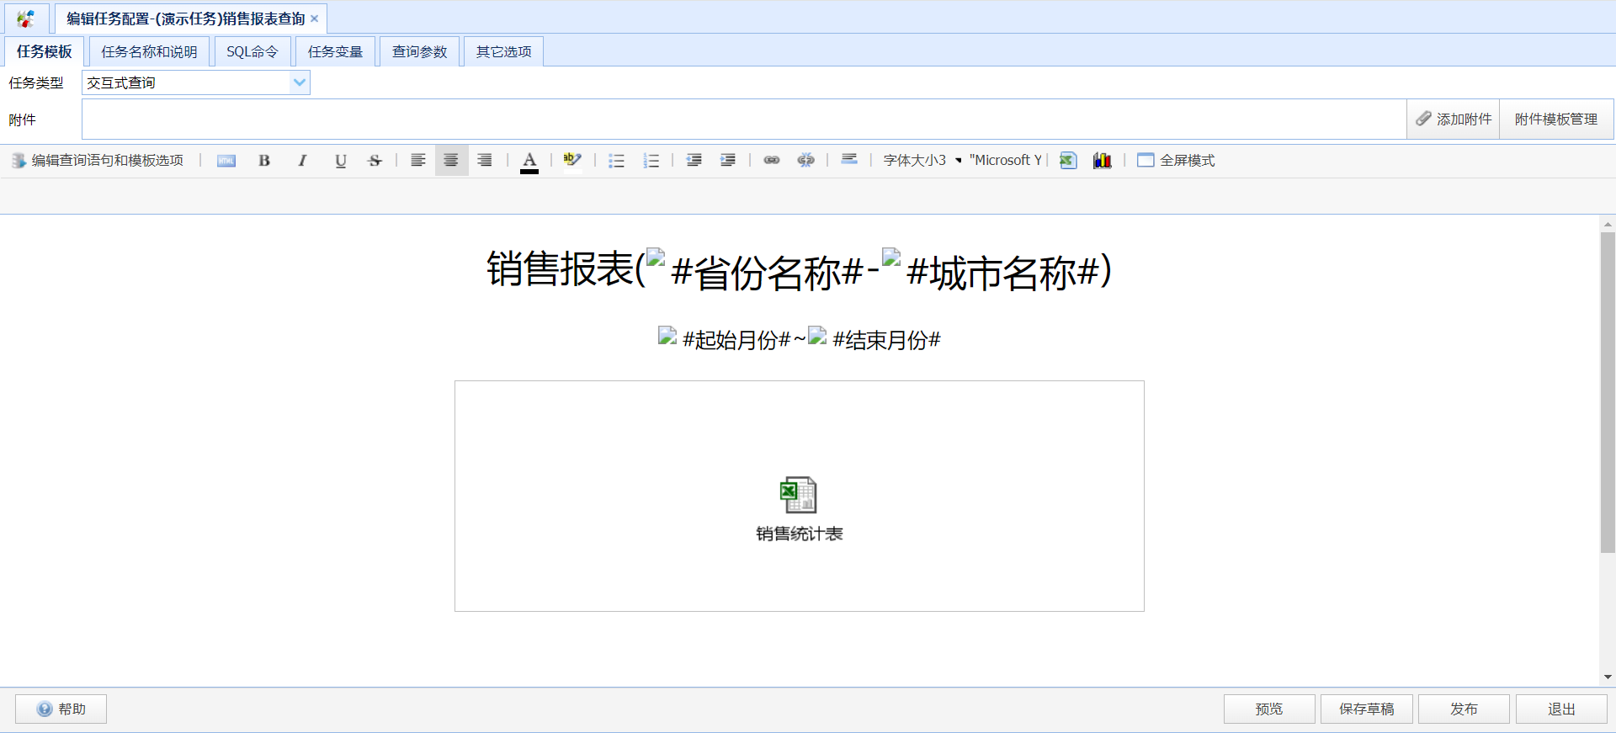Open the Microsoft Y font family dropdown
The image size is (1616, 733).
tap(1006, 160)
